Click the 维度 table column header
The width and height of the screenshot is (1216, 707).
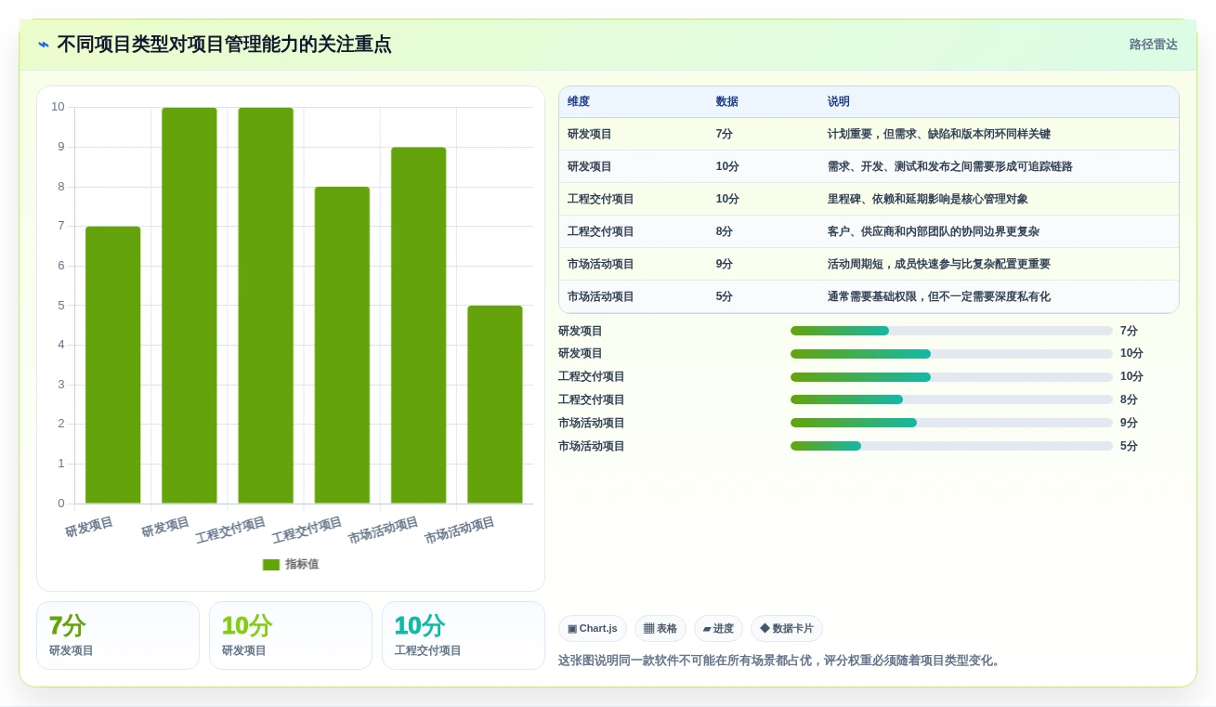[x=579, y=102]
